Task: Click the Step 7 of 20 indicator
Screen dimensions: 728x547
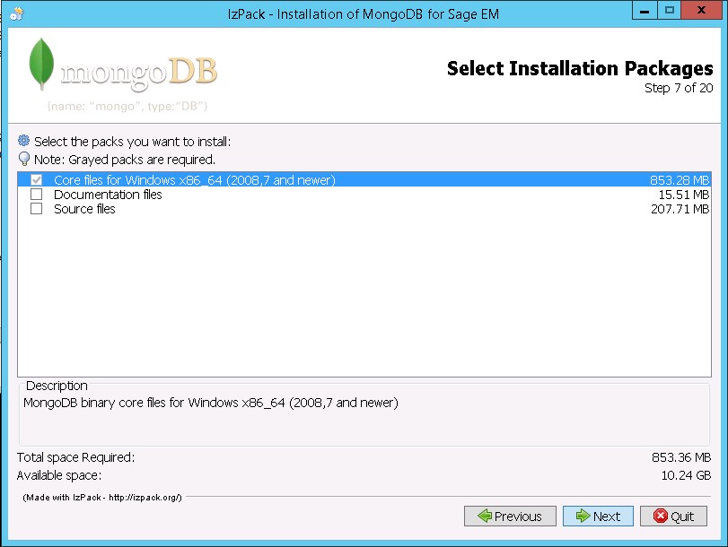Action: pos(679,88)
